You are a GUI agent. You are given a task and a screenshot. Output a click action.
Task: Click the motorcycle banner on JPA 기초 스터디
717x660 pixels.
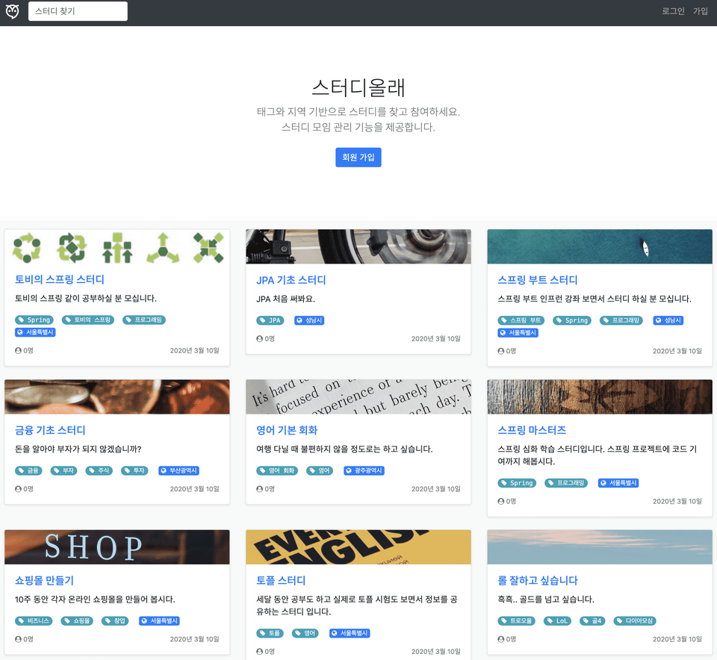click(x=358, y=246)
